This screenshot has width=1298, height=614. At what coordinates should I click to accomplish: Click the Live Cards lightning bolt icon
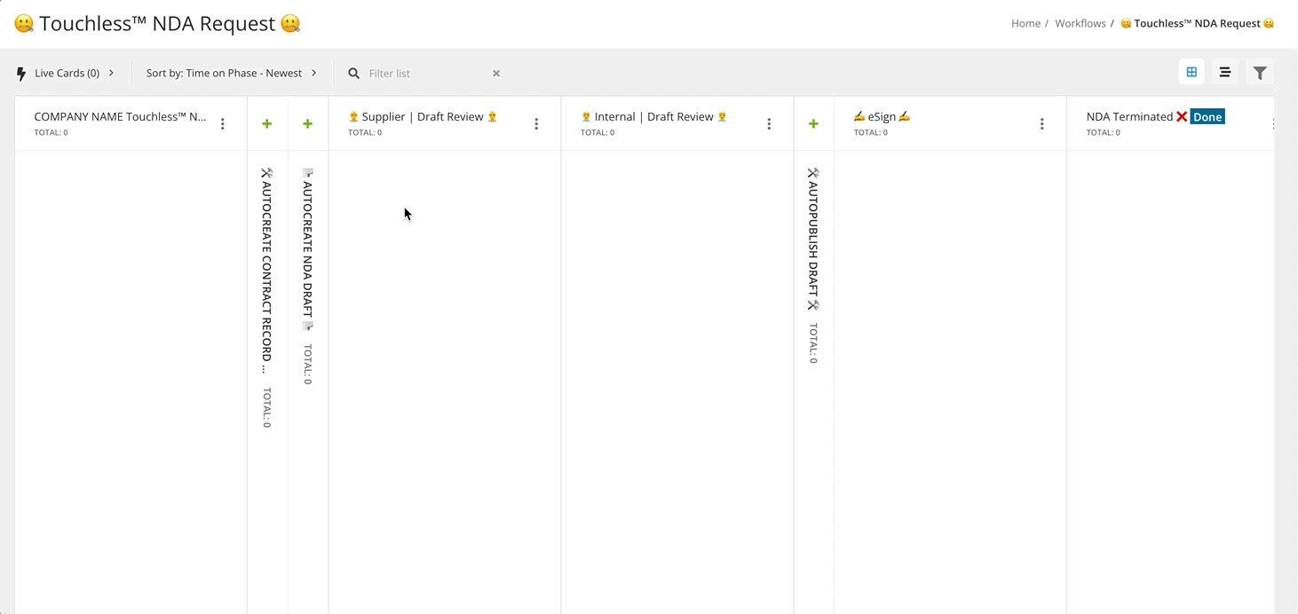tap(21, 74)
